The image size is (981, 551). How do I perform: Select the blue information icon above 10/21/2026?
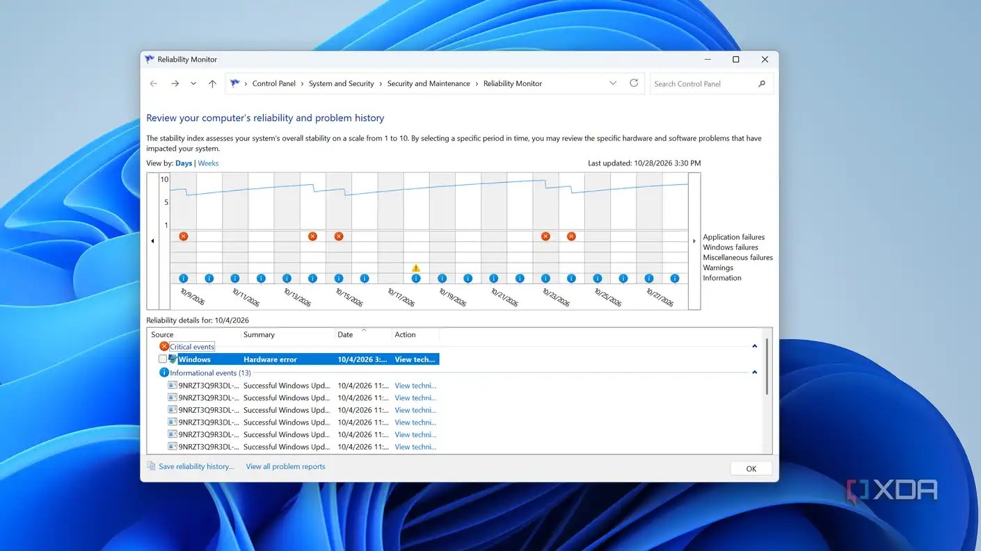coord(494,279)
